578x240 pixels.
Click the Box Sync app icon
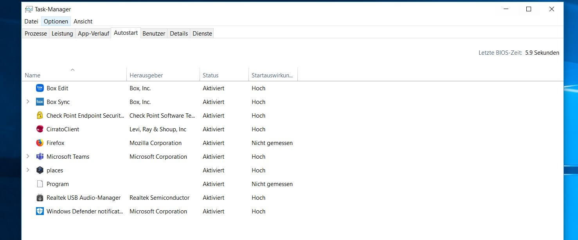(40, 102)
